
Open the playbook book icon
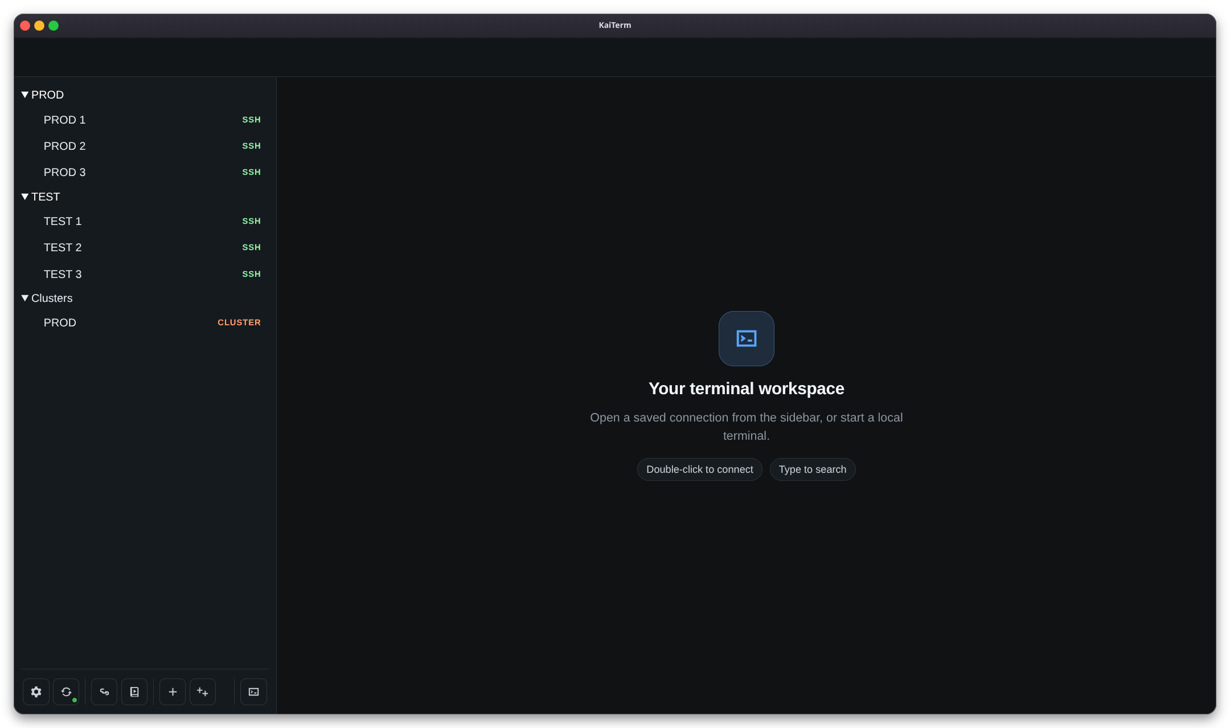(134, 692)
